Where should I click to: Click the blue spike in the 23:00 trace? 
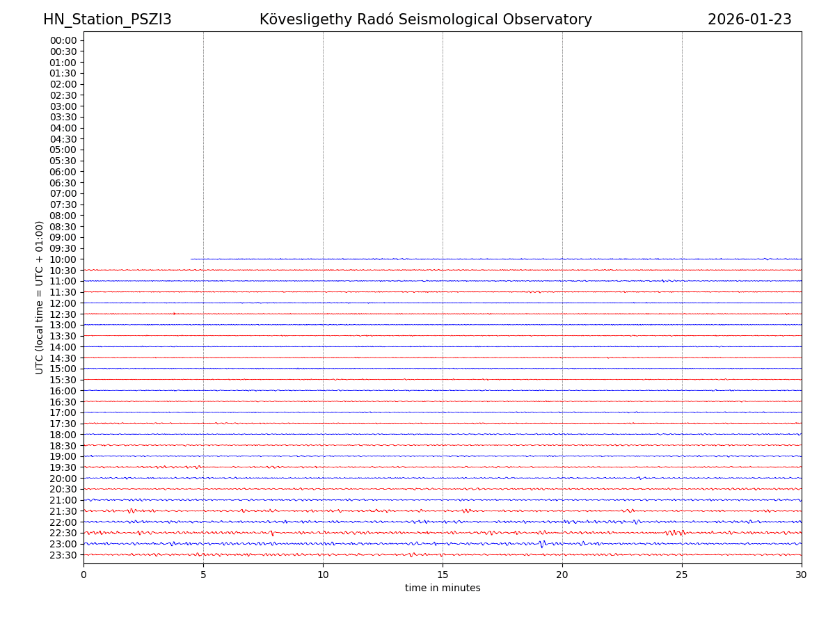point(541,544)
